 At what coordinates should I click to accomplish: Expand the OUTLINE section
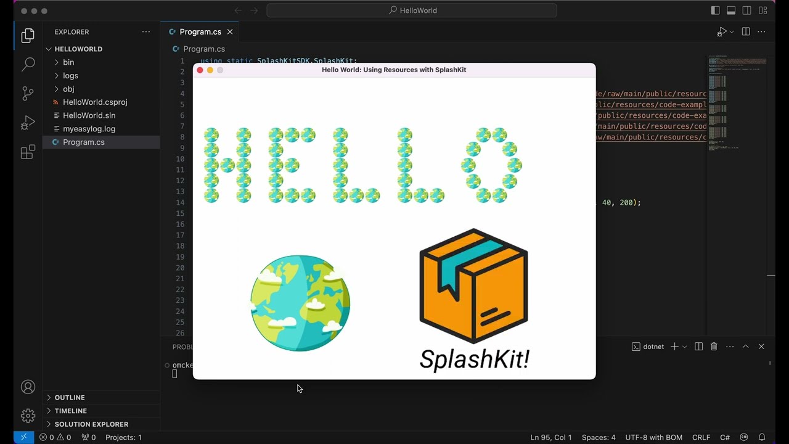[x=101, y=398]
